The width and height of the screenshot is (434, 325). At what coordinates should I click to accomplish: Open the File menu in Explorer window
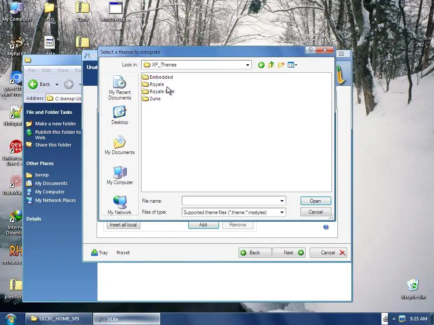(x=31, y=71)
